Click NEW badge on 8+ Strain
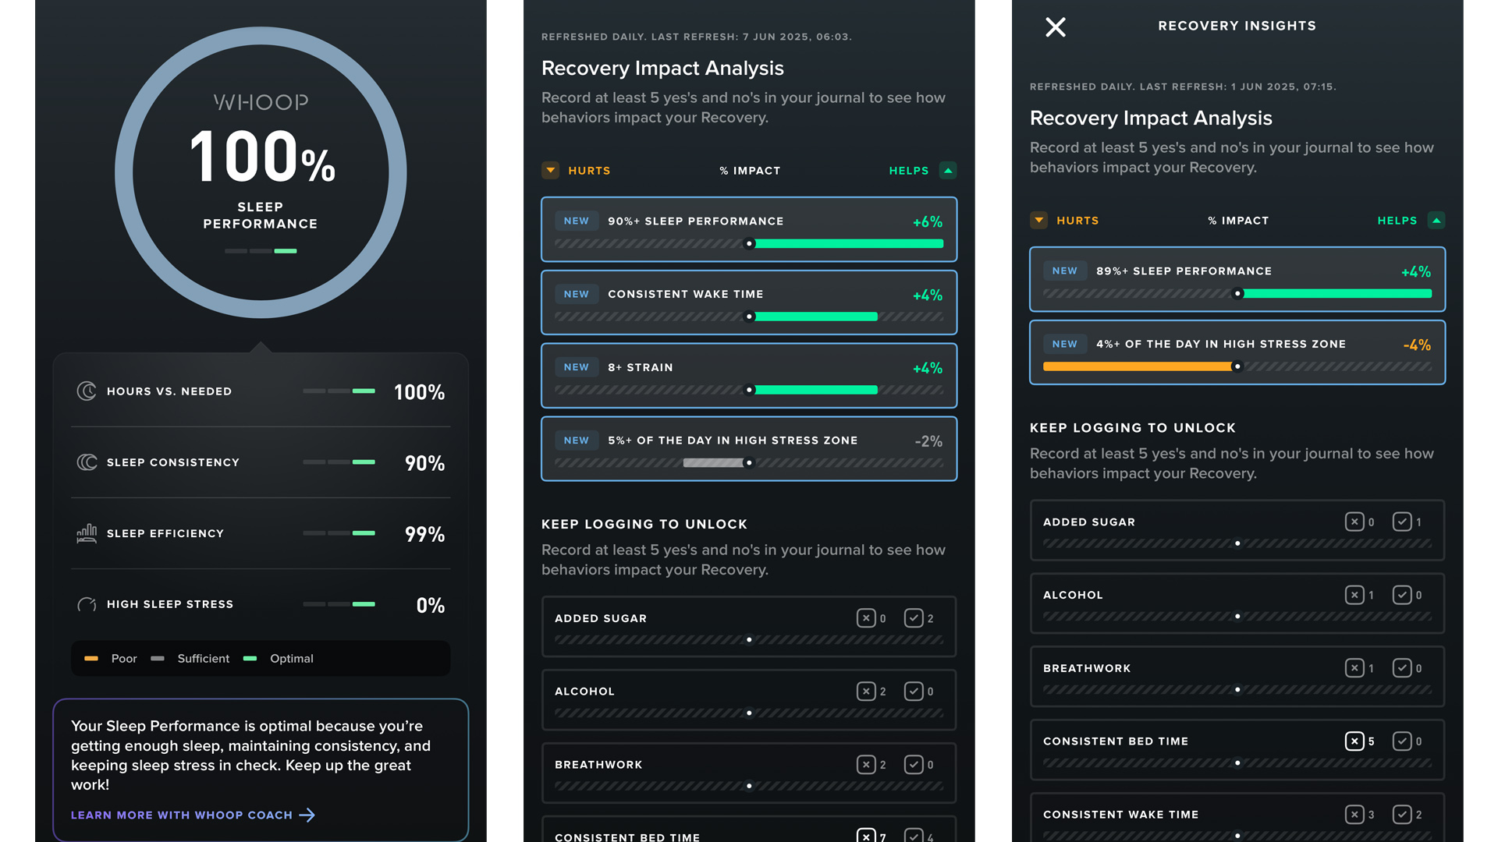 pos(577,367)
